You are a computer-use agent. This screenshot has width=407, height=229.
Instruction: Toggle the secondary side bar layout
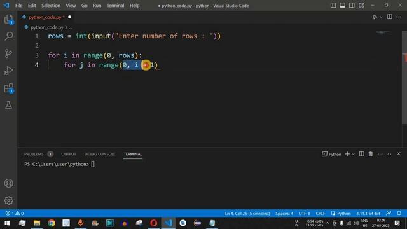click(352, 6)
